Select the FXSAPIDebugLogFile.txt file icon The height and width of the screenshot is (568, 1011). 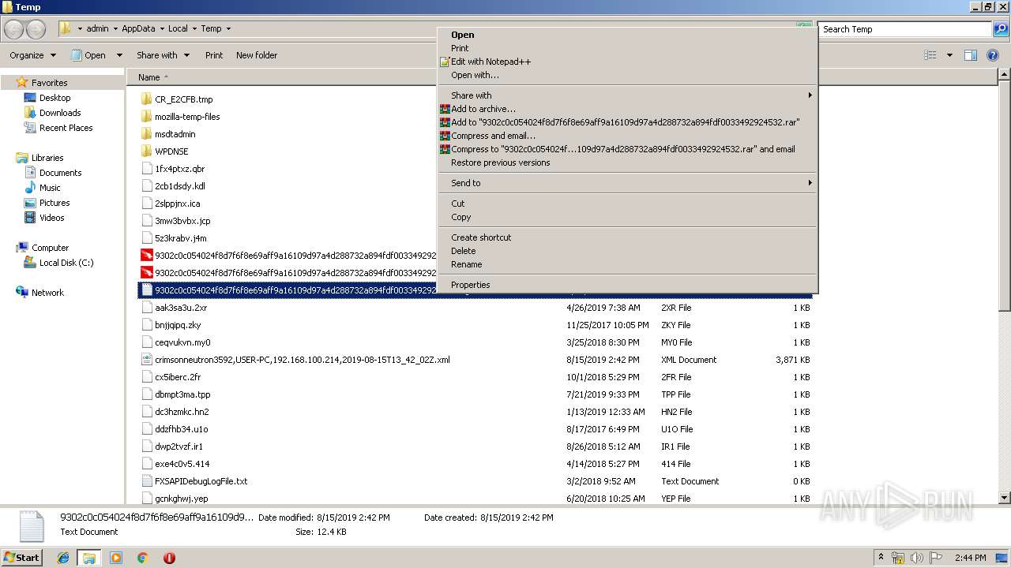[x=146, y=481]
